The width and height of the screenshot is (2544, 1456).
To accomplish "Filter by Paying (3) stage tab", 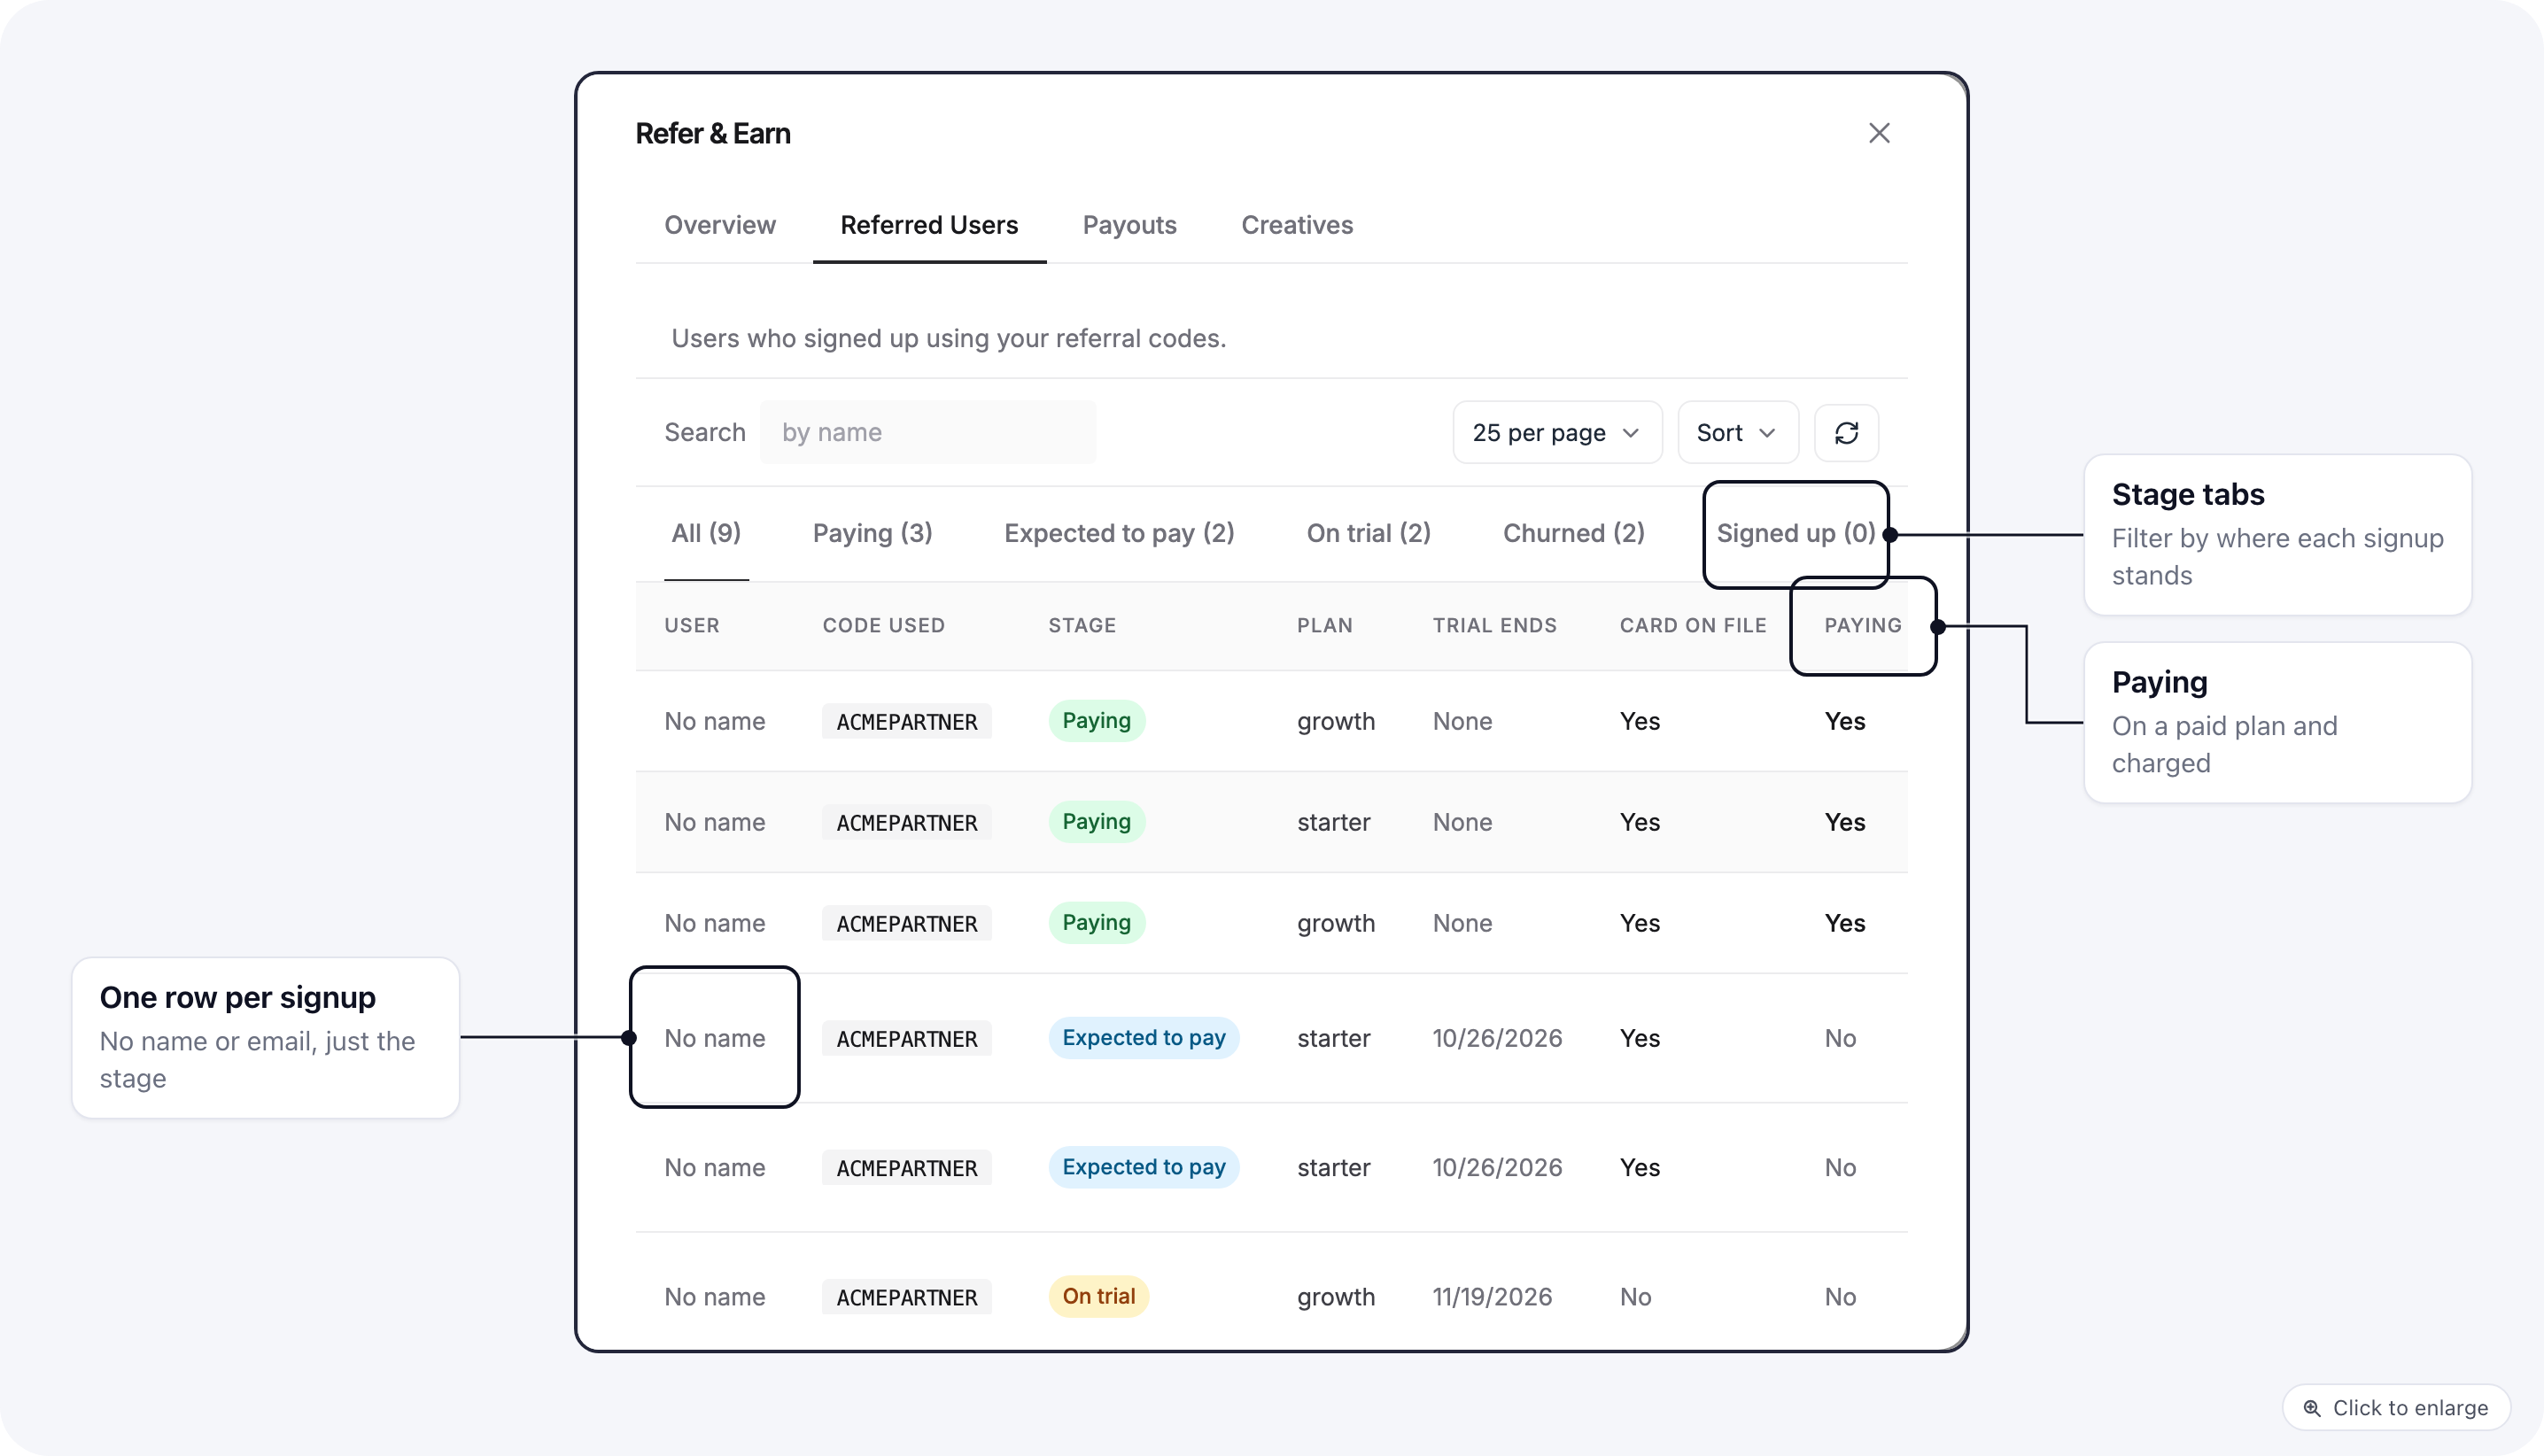I will tap(872, 533).
